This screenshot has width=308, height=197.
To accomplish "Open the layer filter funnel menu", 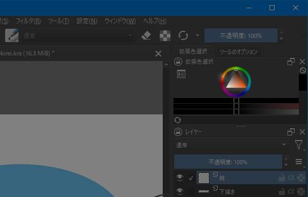I will (x=299, y=145).
